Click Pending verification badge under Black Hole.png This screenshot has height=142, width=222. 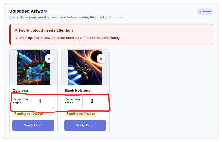[81, 114]
